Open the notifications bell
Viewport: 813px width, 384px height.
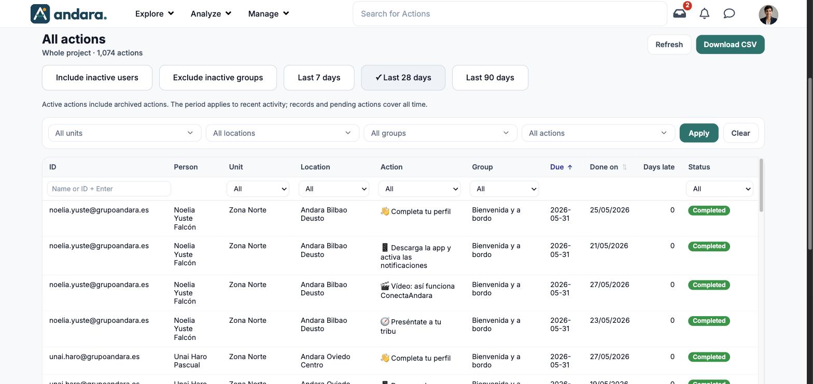click(x=705, y=13)
